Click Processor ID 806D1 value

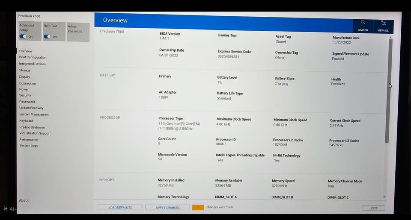coord(221,144)
